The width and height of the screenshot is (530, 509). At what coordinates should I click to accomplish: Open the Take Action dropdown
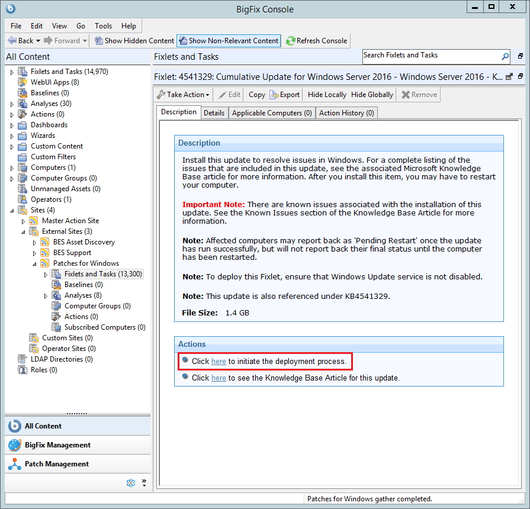[183, 95]
